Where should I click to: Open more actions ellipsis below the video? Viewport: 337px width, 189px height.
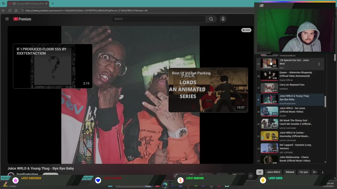point(250,176)
